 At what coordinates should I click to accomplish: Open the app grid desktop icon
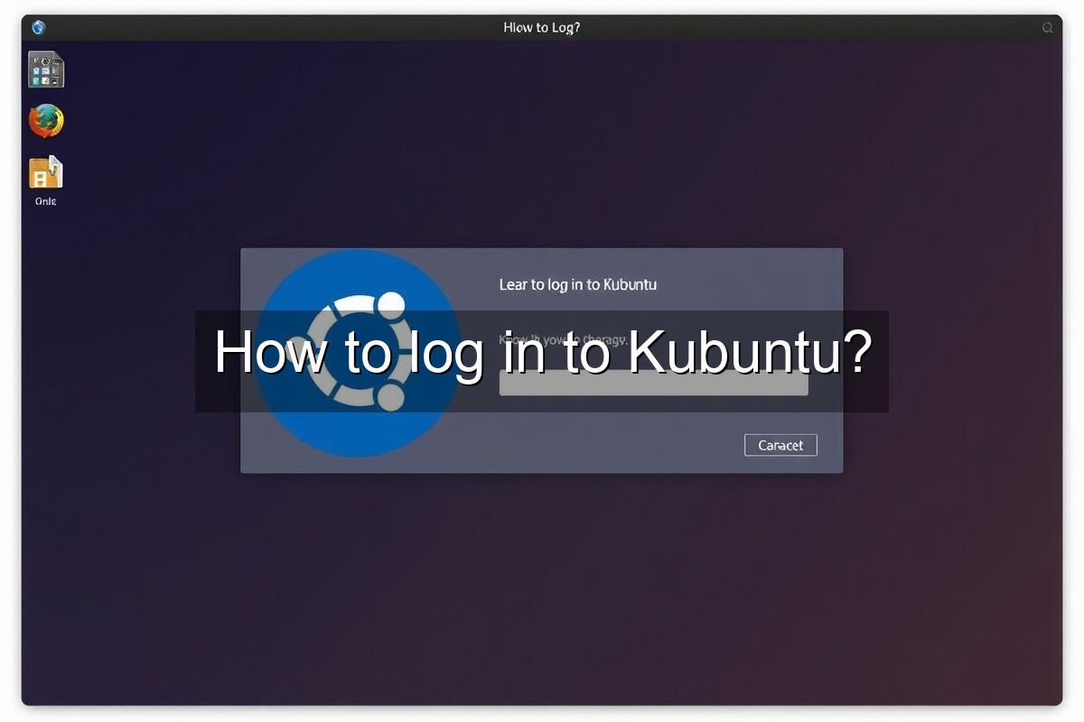pyautogui.click(x=46, y=69)
